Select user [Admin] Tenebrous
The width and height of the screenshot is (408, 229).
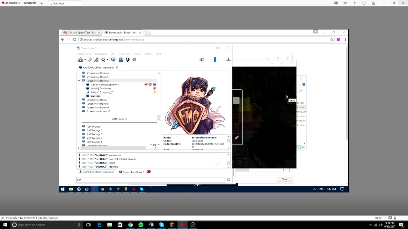pyautogui.click(x=100, y=88)
